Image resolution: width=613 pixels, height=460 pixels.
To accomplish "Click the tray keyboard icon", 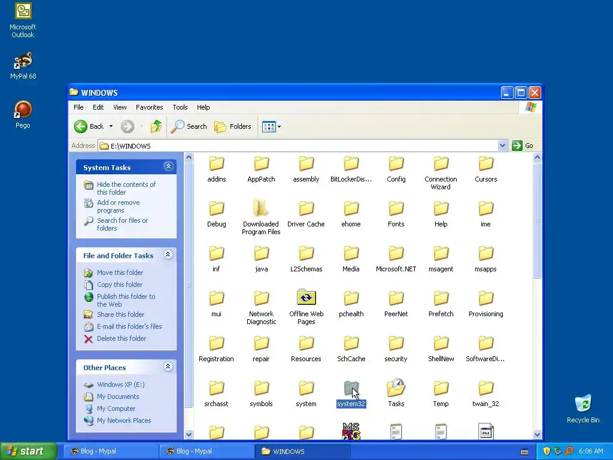I will [524, 452].
